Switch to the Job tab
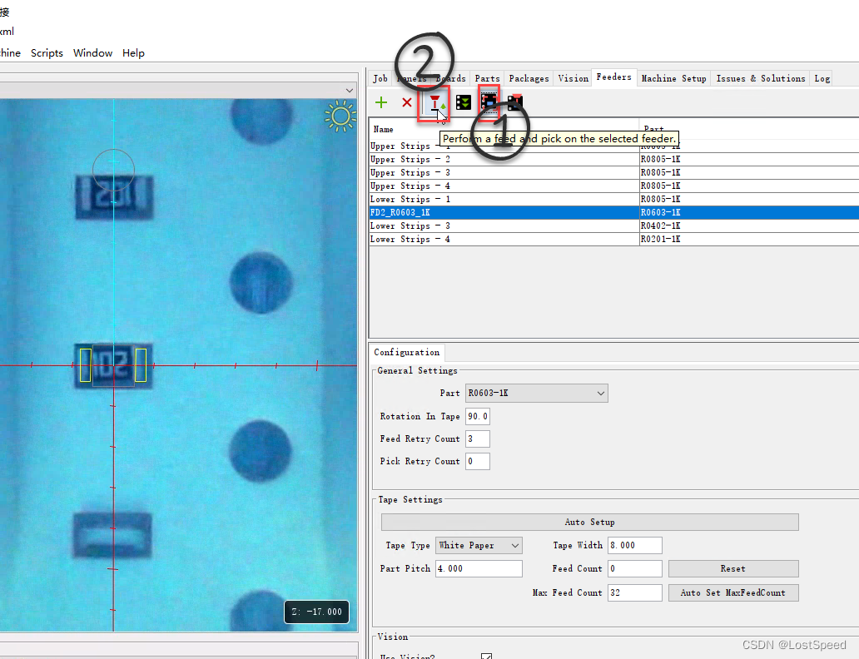859x659 pixels. (x=380, y=78)
